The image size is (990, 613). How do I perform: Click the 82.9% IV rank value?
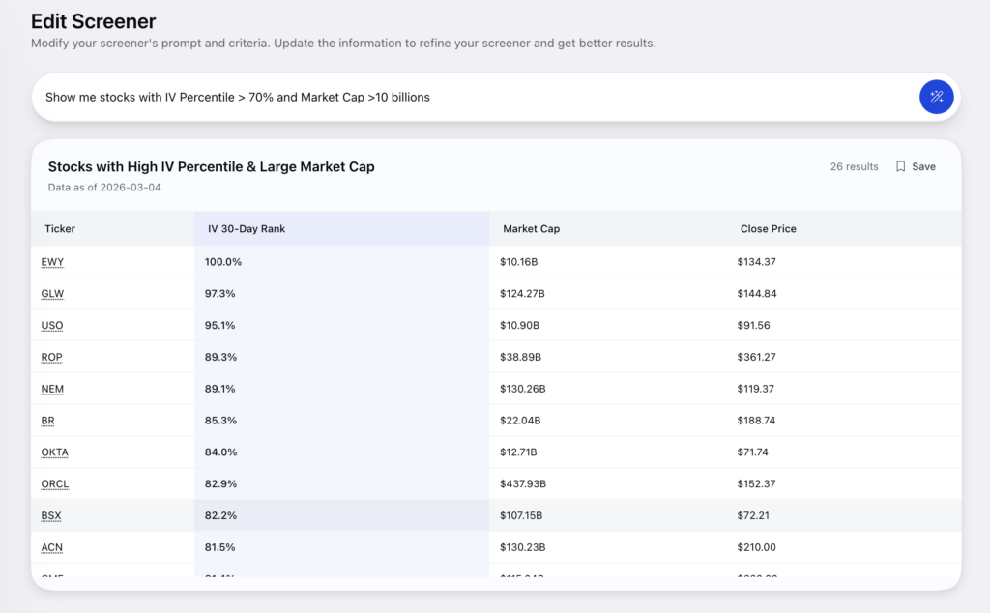point(220,483)
